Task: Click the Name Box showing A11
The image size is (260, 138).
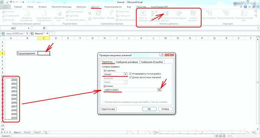Action: coord(14,28)
